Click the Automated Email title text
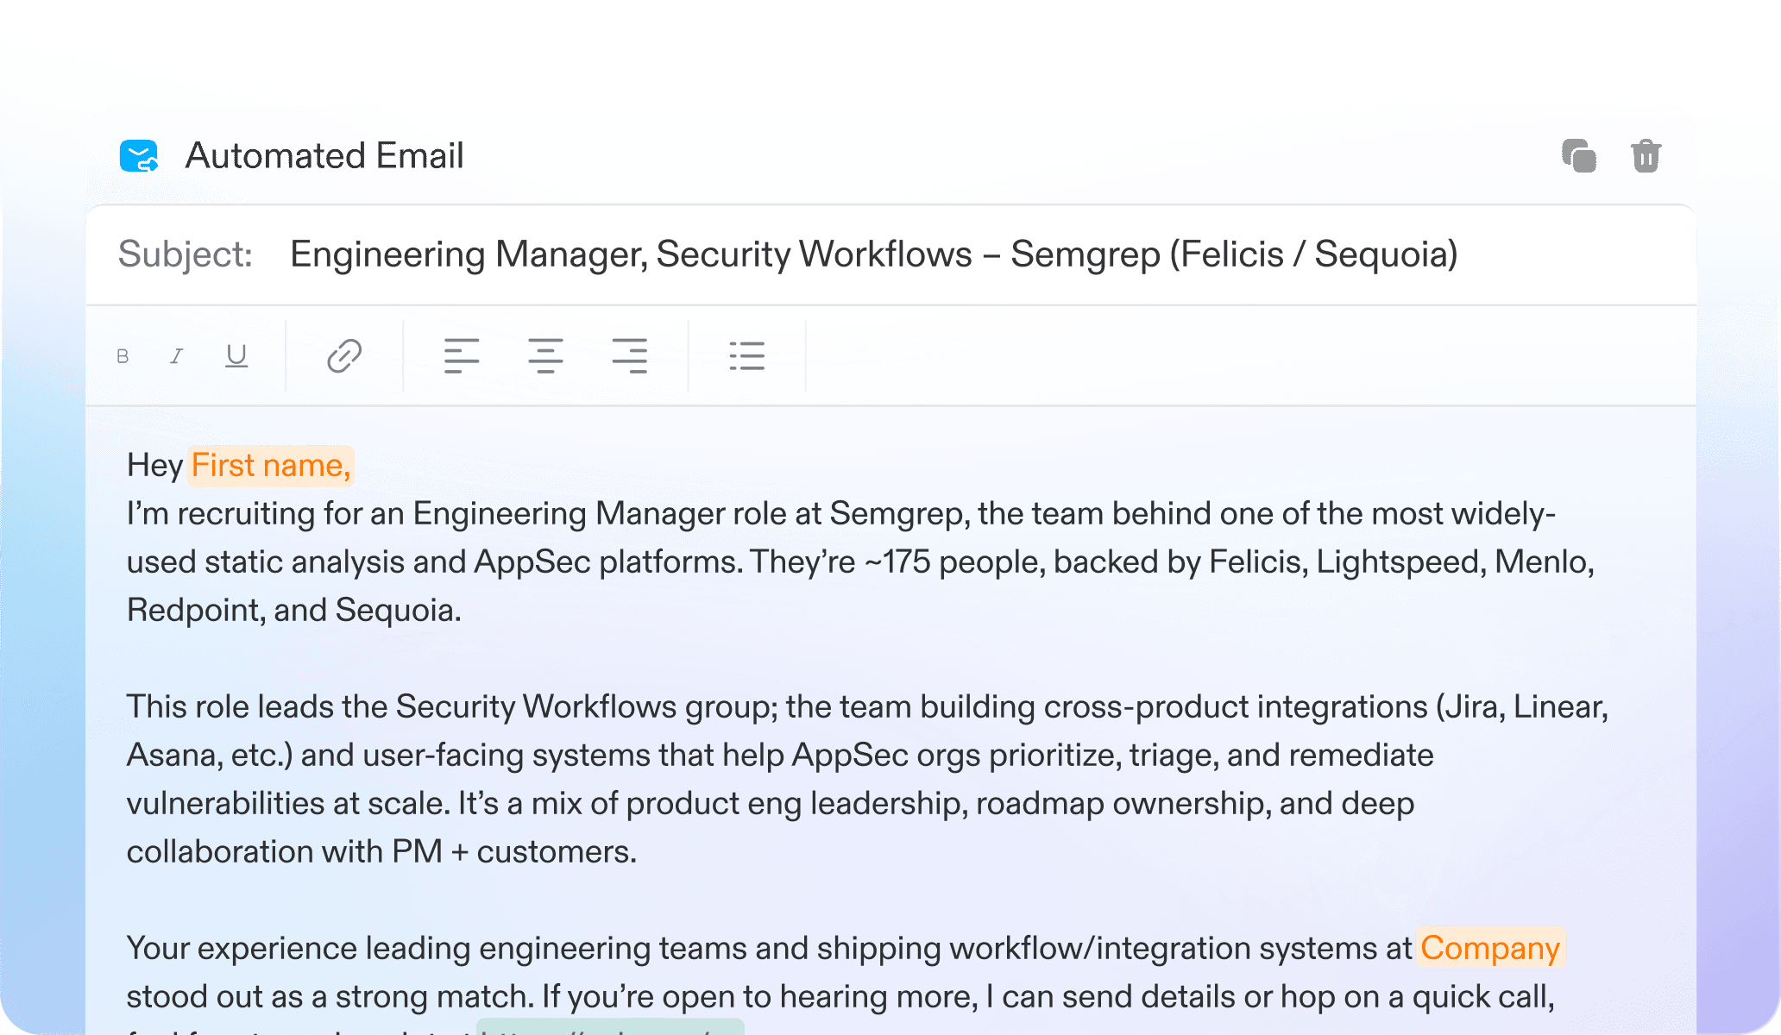Screen dimensions: 1781x1035 324,156
